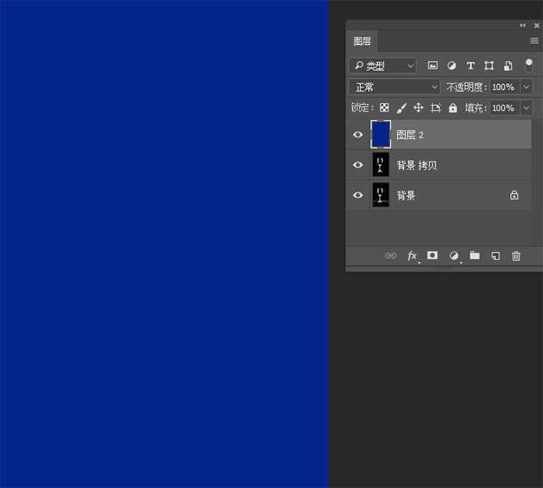Open the 类型 filter type dropdown
The image size is (543, 488).
click(382, 66)
